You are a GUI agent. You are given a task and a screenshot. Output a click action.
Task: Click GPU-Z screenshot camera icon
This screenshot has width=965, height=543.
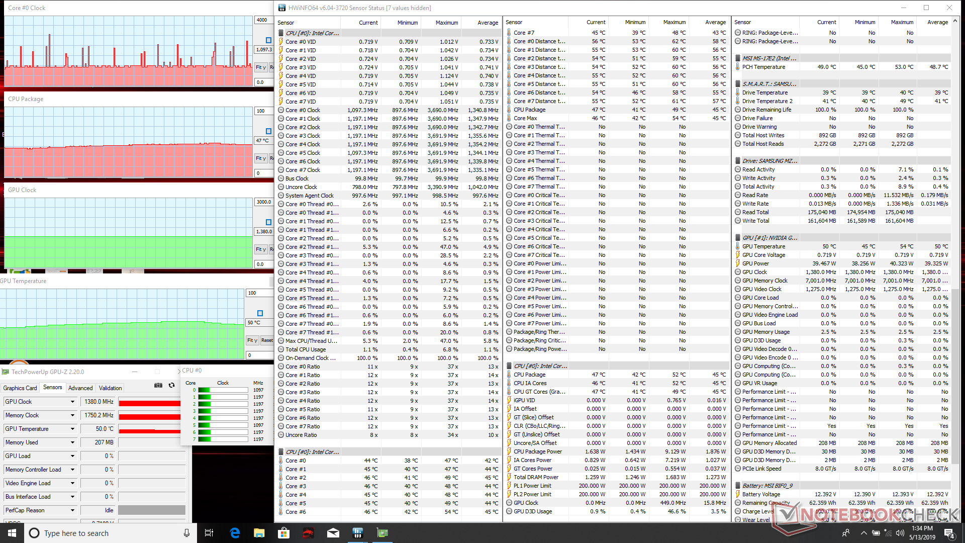(158, 385)
